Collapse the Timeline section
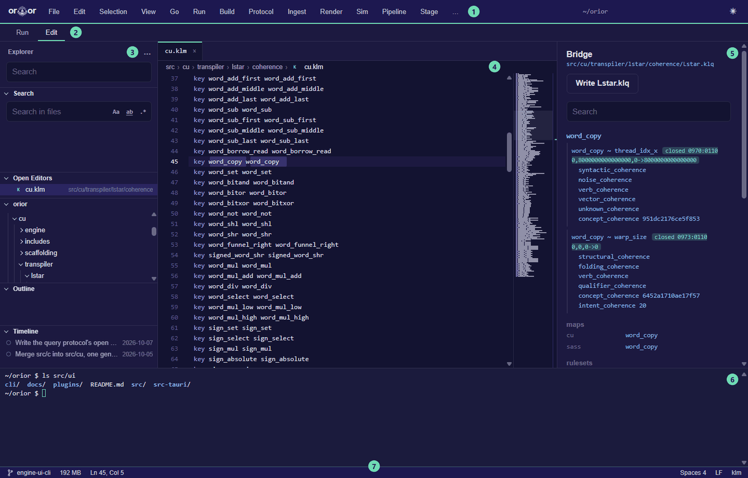The width and height of the screenshot is (748, 478). 6,331
